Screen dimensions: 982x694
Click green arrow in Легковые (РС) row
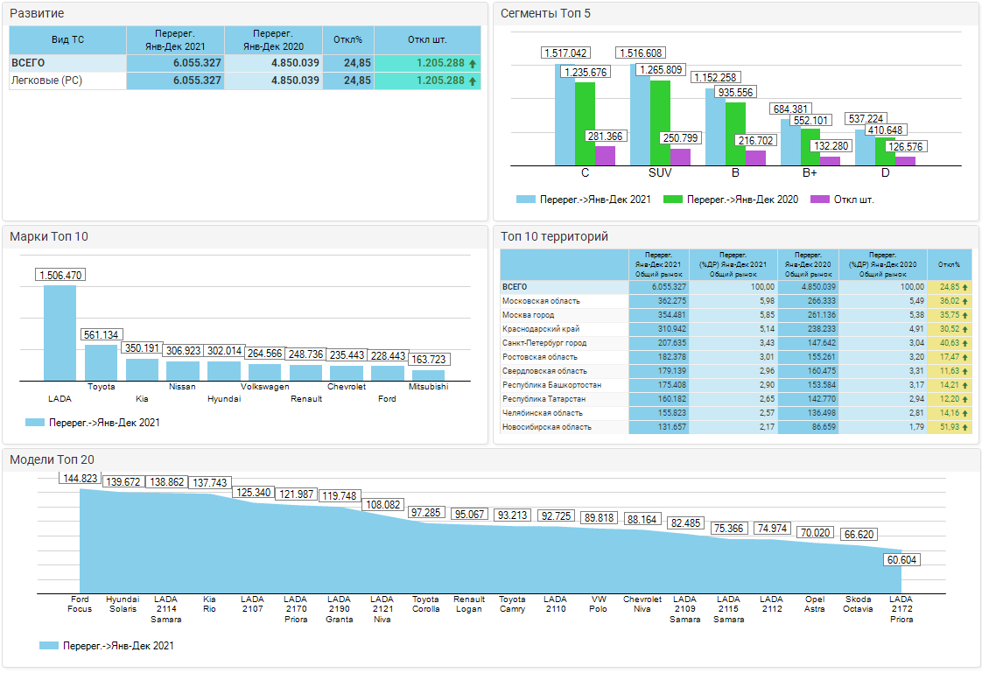[473, 81]
